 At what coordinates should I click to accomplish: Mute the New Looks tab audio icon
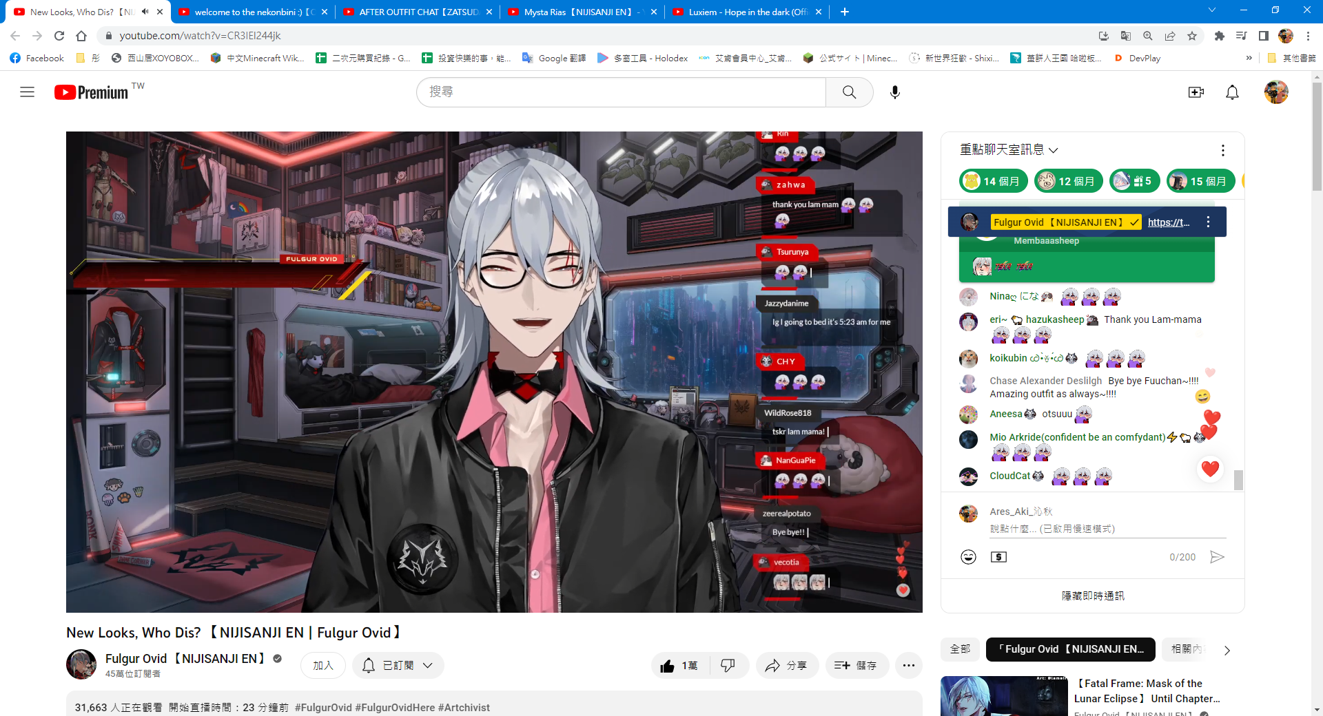tap(145, 12)
